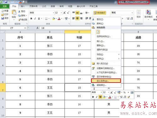Click Cut (剪切) in the ribbon clipboard group
157x118 pixels.
[22, 11]
